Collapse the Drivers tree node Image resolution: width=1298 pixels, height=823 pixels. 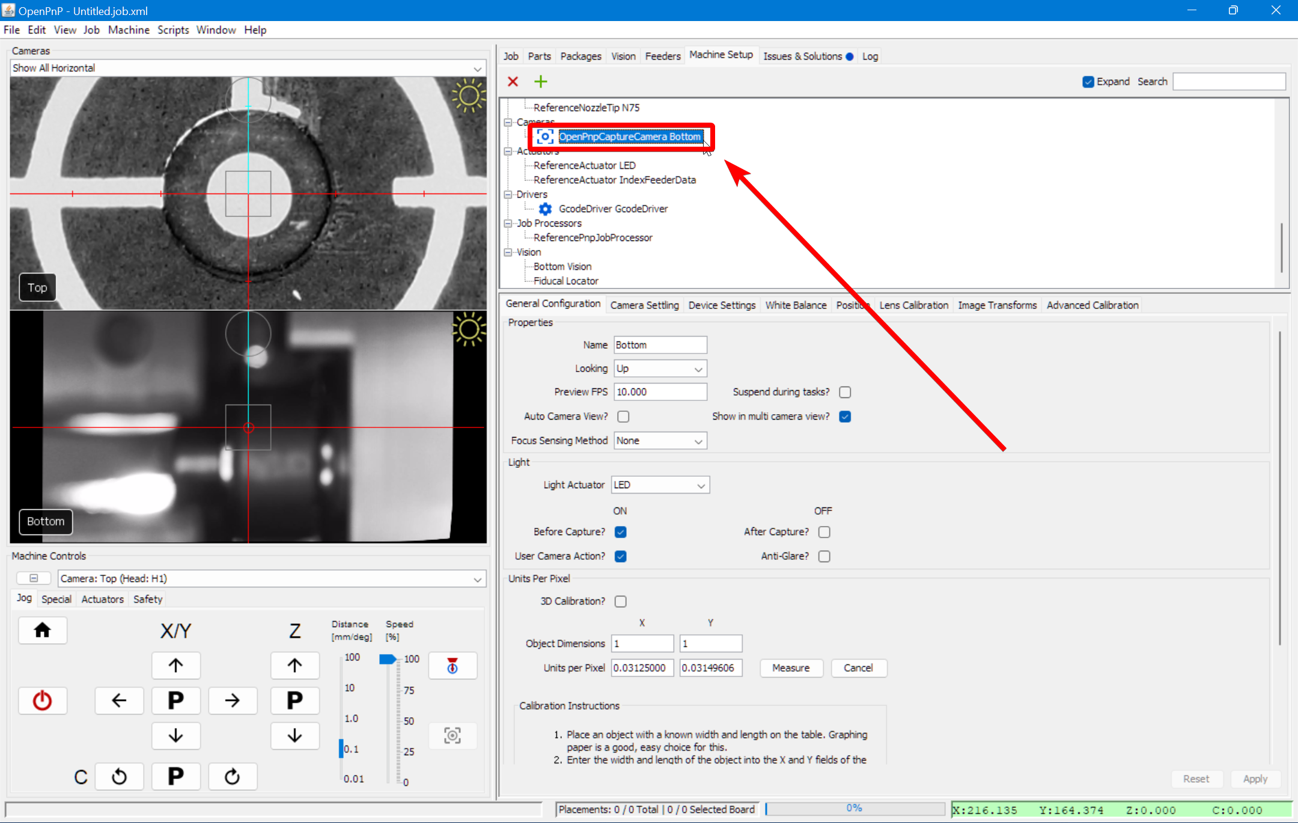[508, 194]
